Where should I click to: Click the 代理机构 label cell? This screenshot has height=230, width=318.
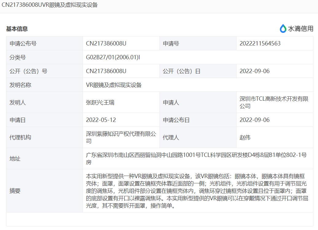tap(45, 137)
